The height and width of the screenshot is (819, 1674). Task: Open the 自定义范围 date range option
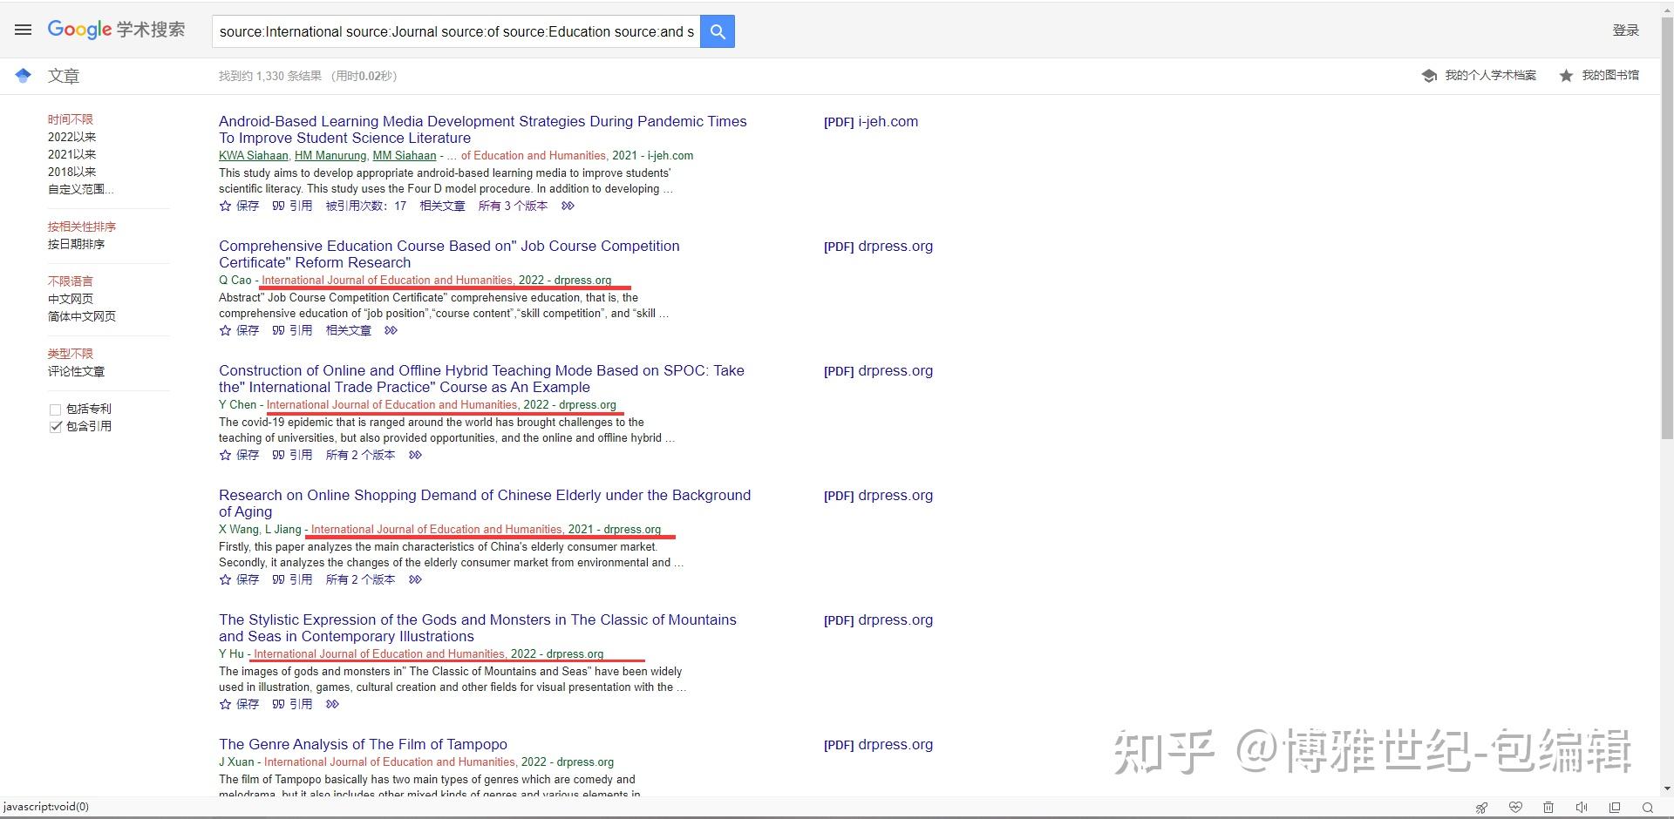coord(80,189)
